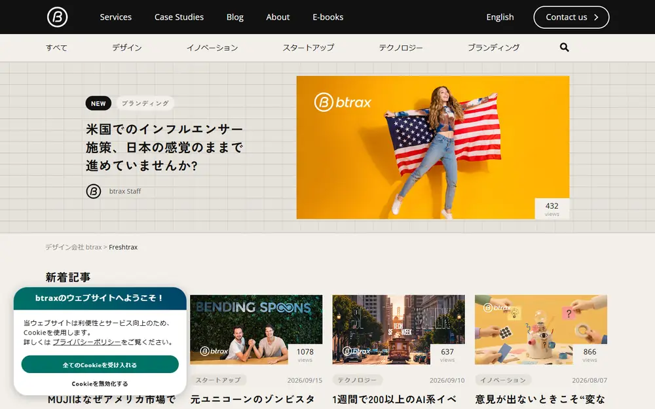This screenshot has width=655, height=409.
Task: Click the btrax B logo in header
Action: click(x=57, y=17)
